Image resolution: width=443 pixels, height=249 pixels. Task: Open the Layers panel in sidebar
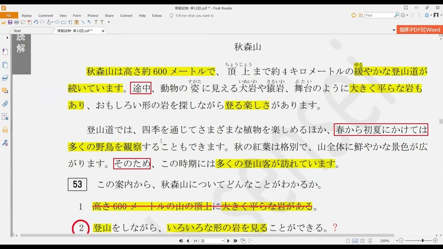[x=5, y=78]
